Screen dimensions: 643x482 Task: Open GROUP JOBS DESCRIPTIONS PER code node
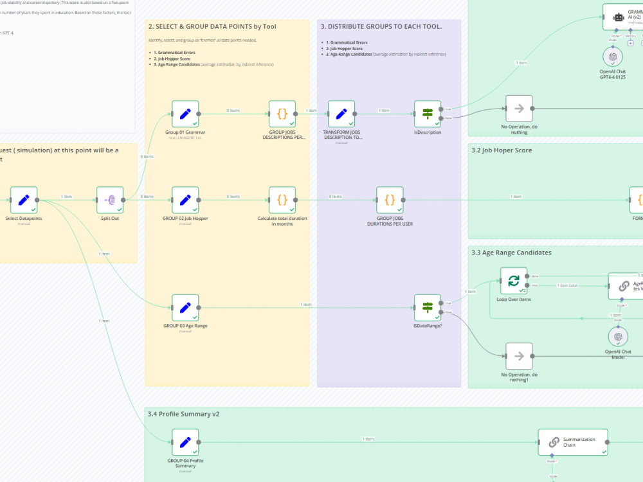pyautogui.click(x=282, y=114)
